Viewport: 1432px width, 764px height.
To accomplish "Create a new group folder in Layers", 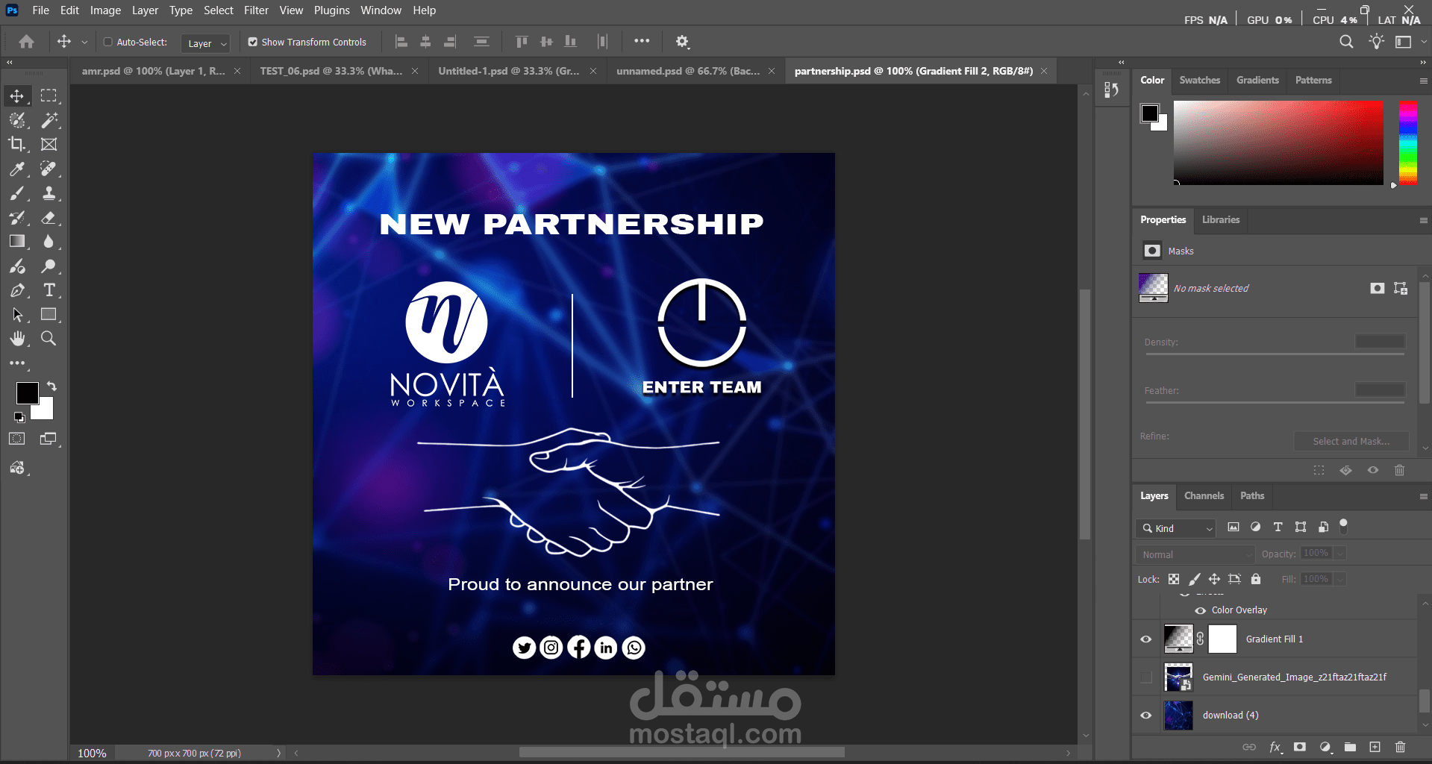I will (x=1350, y=747).
